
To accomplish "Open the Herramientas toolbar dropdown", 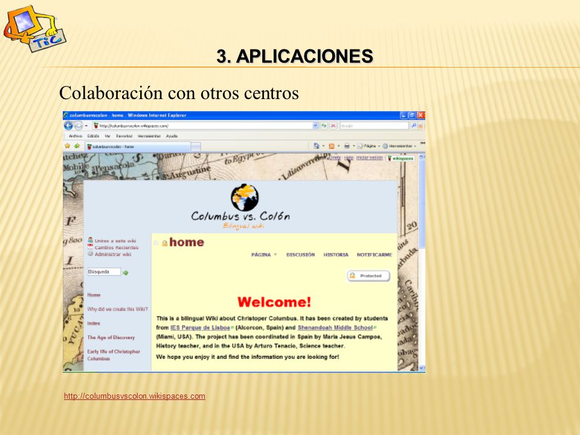I will 399,146.
